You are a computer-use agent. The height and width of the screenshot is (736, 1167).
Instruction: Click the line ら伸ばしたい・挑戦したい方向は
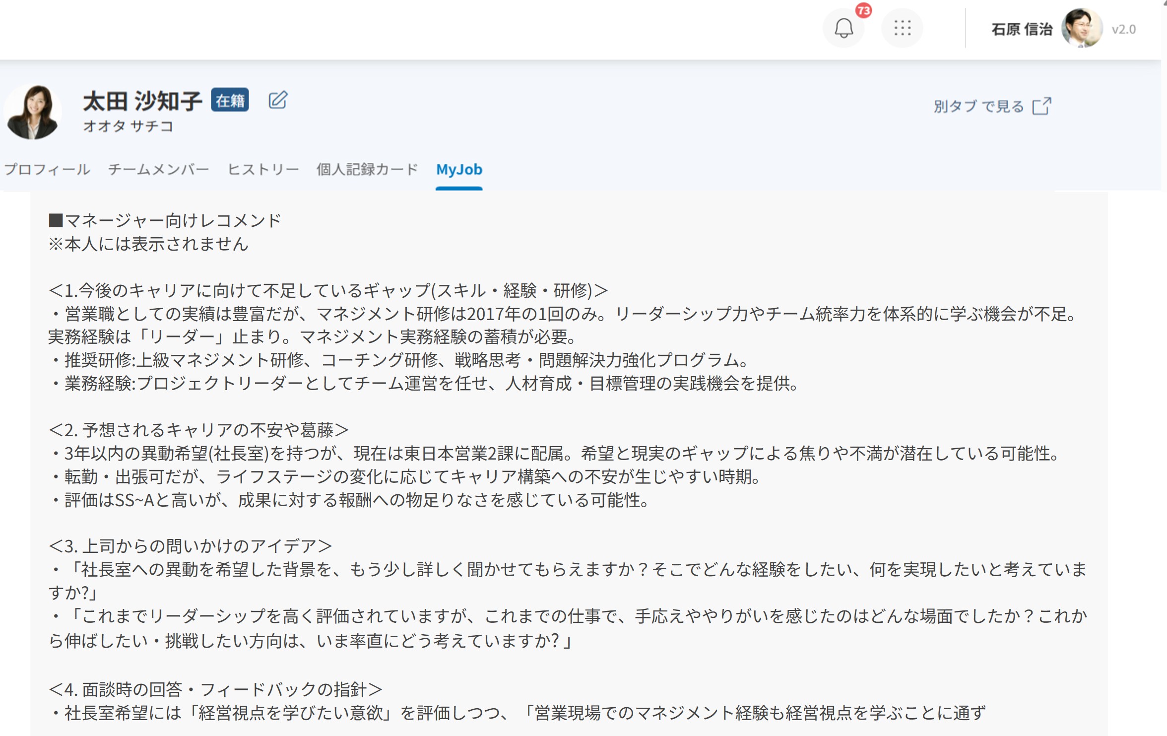(312, 641)
